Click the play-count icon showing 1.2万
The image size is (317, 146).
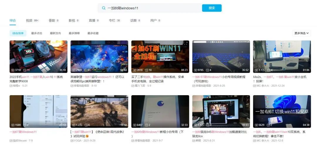(74, 125)
